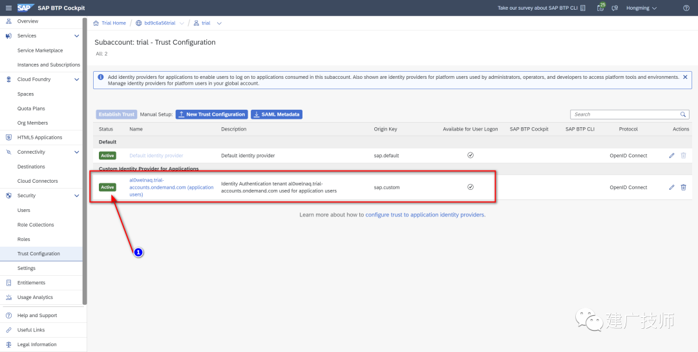Edit the Default identity provider row
Image resolution: width=698 pixels, height=352 pixels.
click(x=672, y=156)
